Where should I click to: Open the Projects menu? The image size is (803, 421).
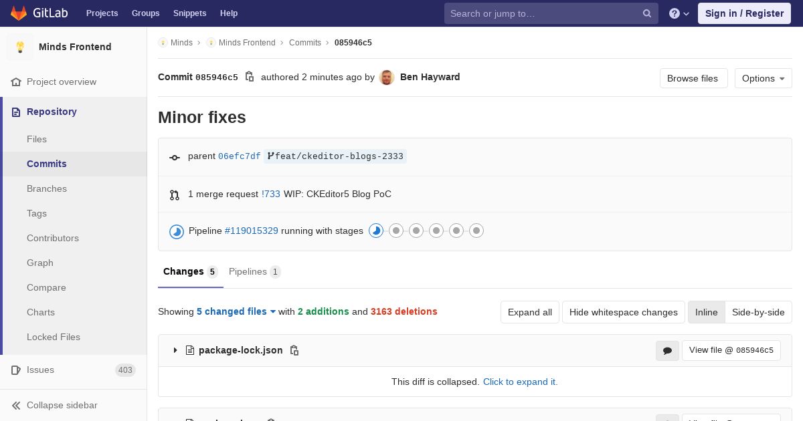click(x=102, y=13)
